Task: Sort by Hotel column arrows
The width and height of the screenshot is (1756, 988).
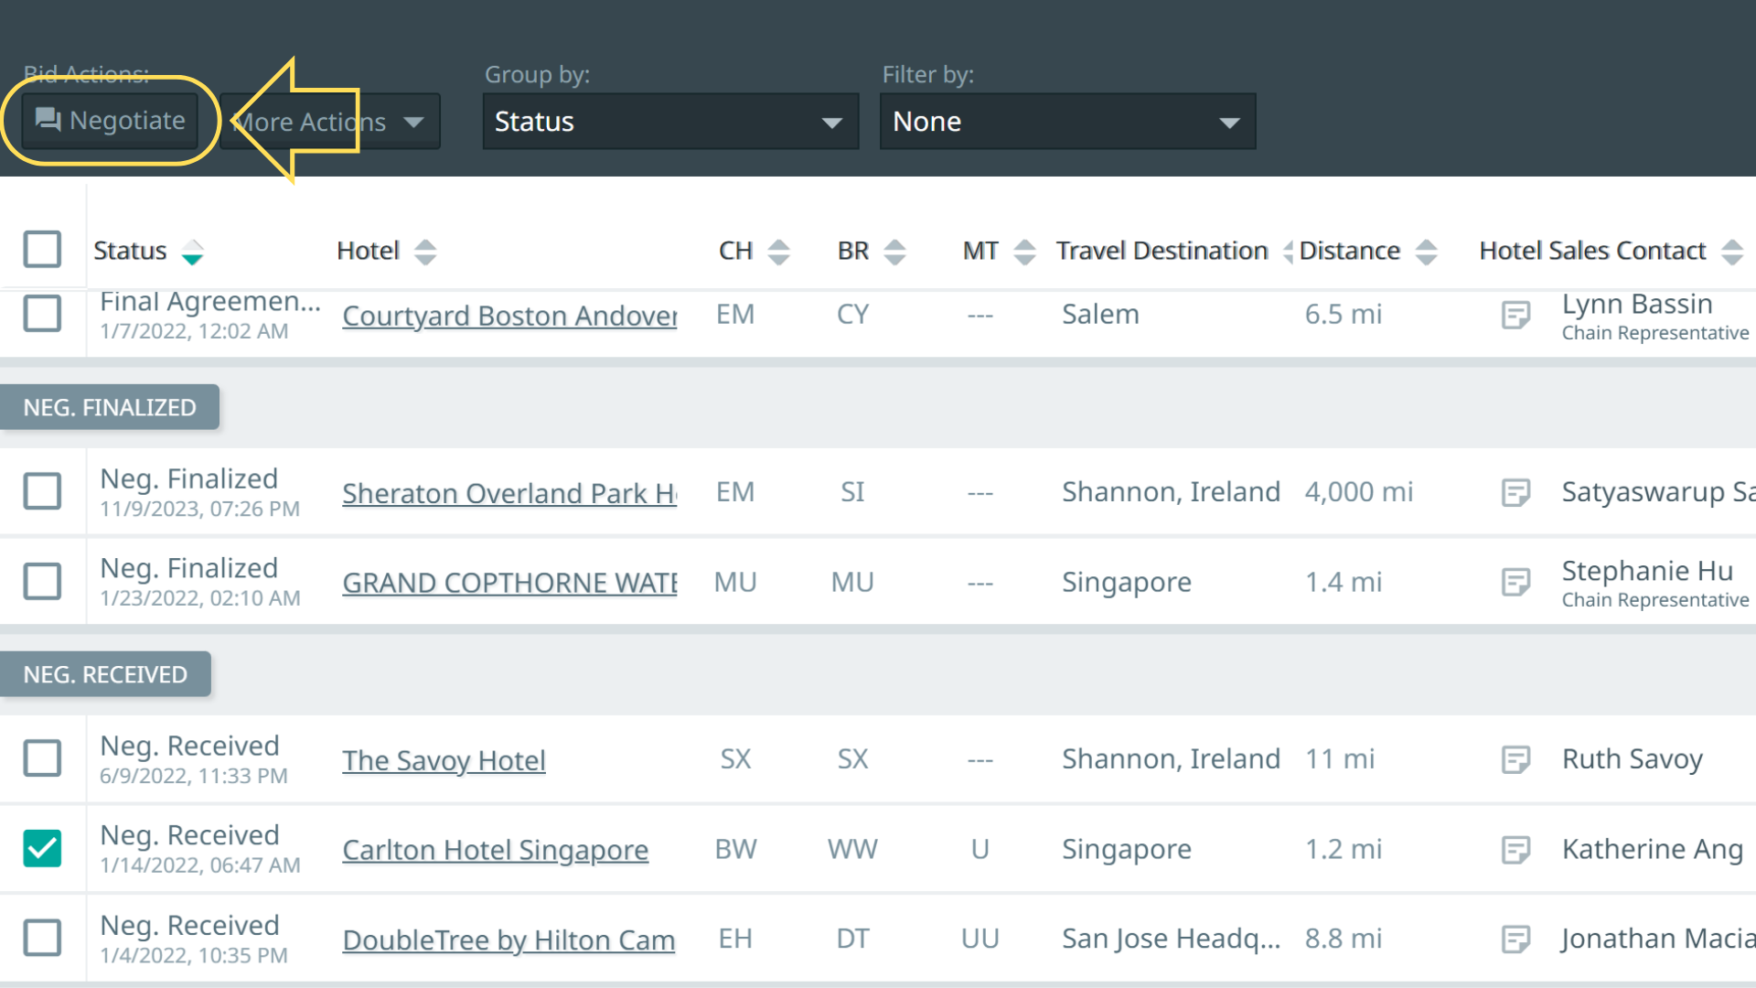Action: (425, 252)
